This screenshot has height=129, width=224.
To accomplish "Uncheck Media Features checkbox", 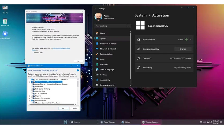I will 32,100.
